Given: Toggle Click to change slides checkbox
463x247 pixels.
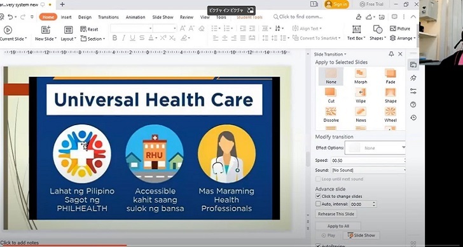Looking at the screenshot, I should click(x=318, y=196).
